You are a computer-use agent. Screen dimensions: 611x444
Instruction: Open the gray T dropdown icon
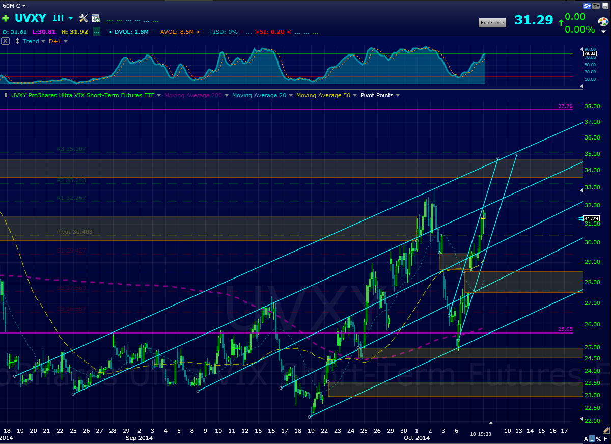pos(596,6)
